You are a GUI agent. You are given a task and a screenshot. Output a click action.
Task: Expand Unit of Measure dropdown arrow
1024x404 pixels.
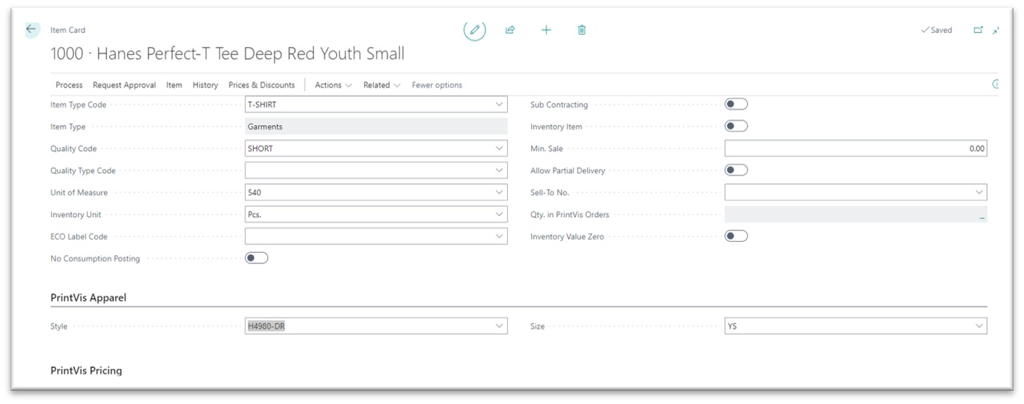[x=499, y=193]
